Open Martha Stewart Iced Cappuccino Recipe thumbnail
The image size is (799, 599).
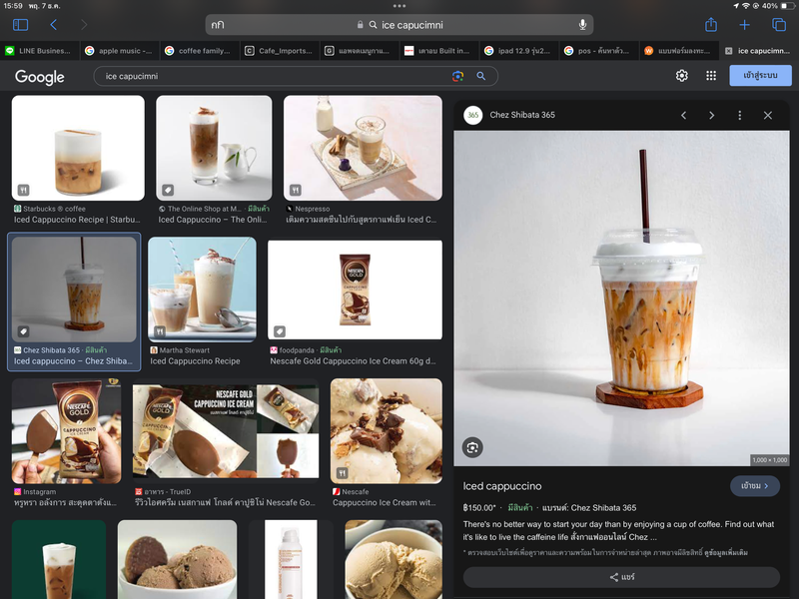(202, 290)
